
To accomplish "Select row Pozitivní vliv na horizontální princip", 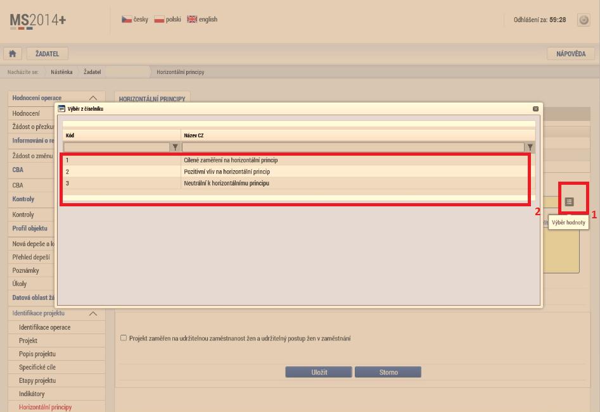I will (299, 172).
